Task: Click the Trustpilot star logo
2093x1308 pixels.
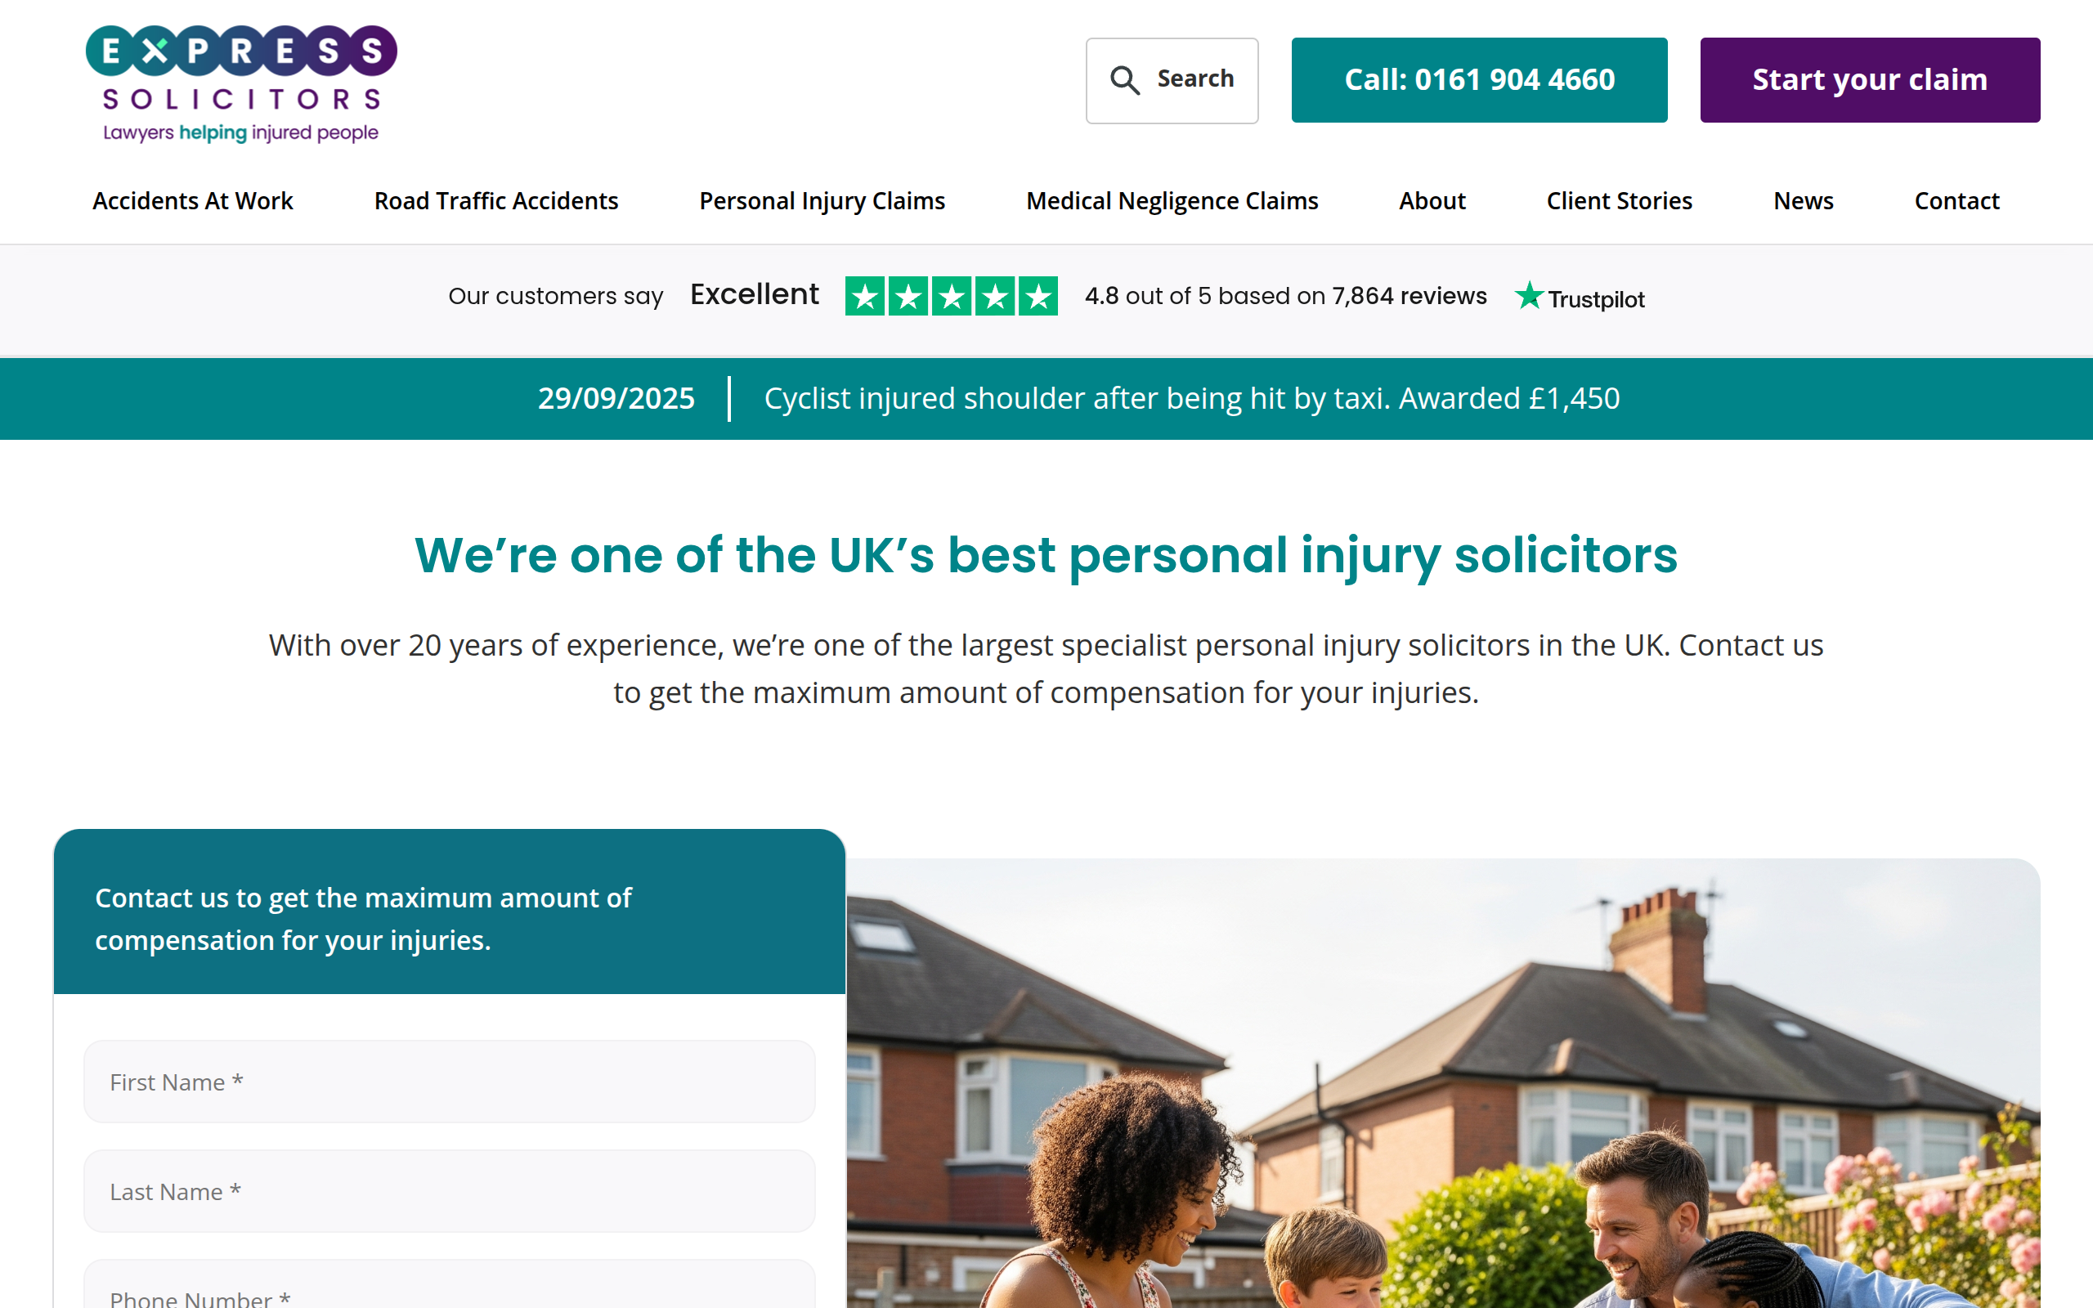Action: [1528, 296]
